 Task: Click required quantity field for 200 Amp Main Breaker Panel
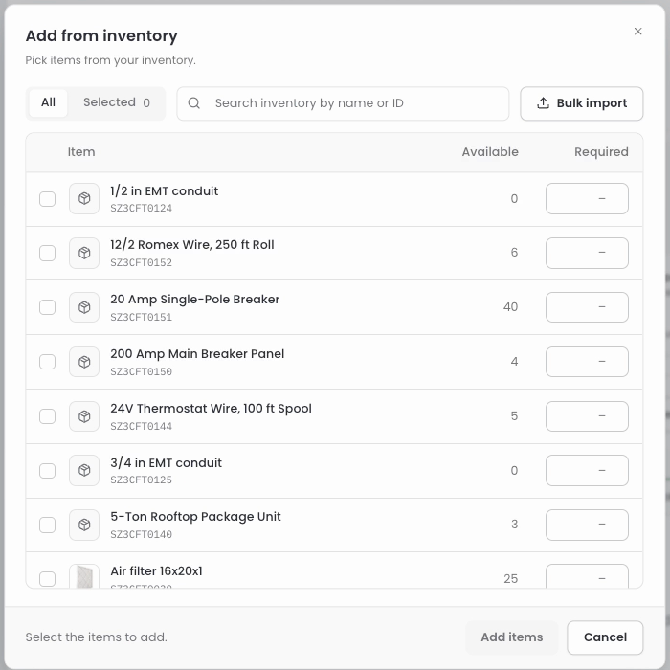[x=587, y=362]
